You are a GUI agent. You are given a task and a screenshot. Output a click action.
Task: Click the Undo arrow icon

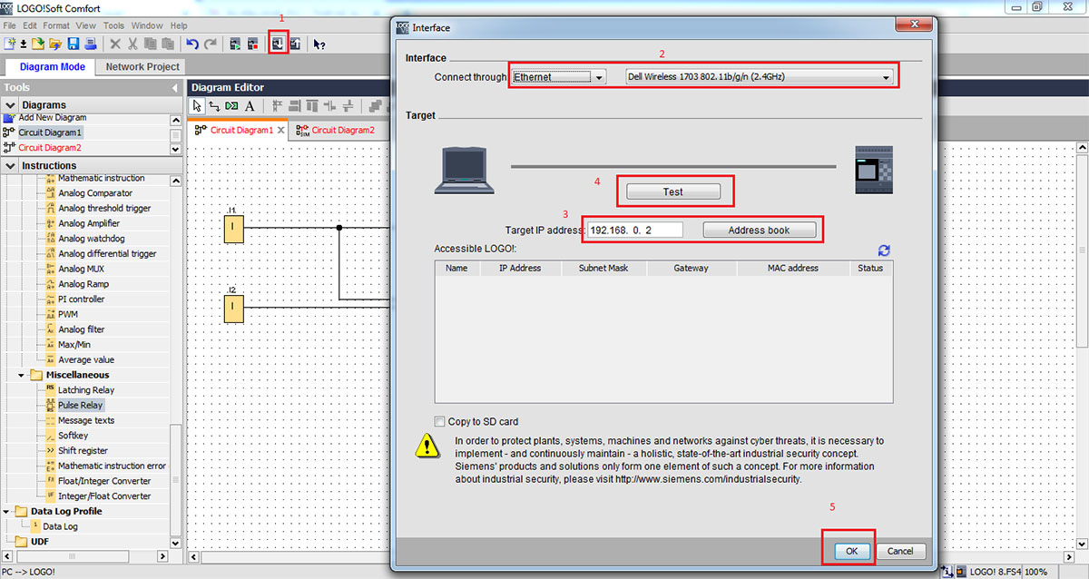point(192,44)
